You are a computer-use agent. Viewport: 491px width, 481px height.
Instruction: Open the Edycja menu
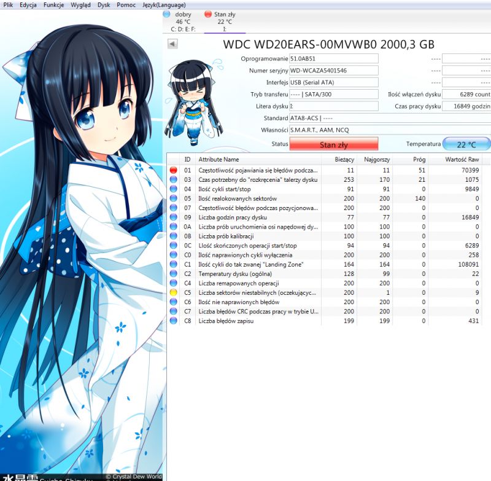[28, 5]
